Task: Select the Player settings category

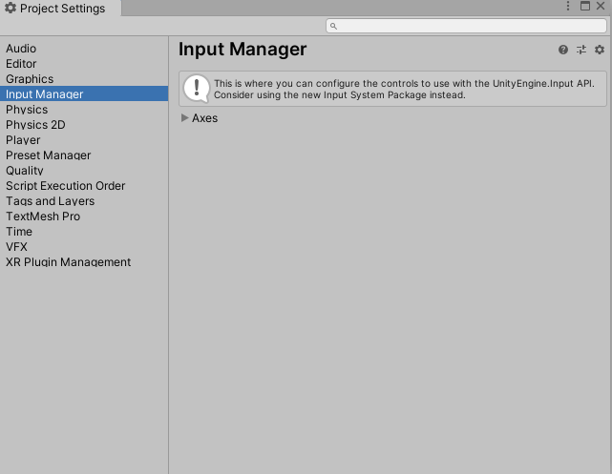Action: click(x=23, y=140)
